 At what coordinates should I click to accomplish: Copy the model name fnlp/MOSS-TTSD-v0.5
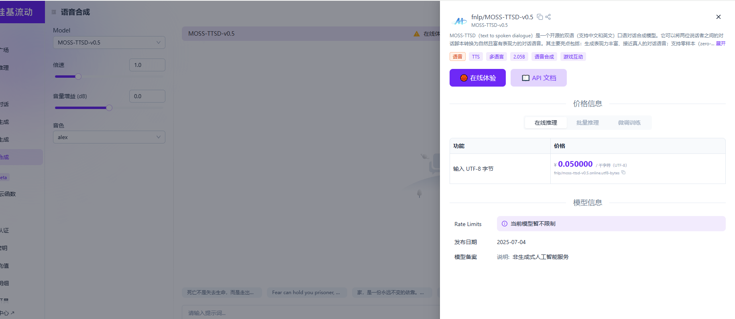[x=540, y=17]
